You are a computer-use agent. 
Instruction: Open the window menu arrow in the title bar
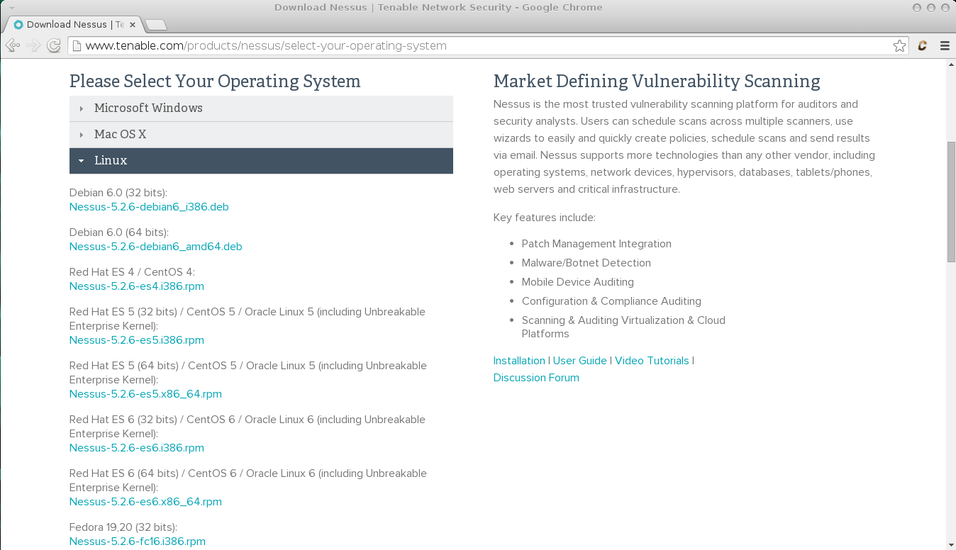(12, 8)
